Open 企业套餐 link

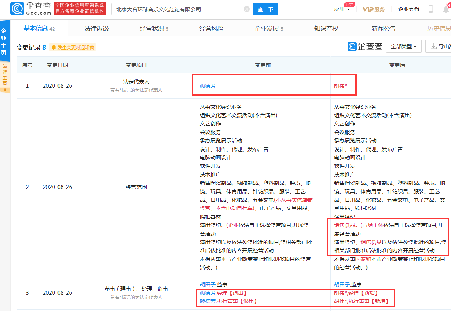[x=408, y=9]
